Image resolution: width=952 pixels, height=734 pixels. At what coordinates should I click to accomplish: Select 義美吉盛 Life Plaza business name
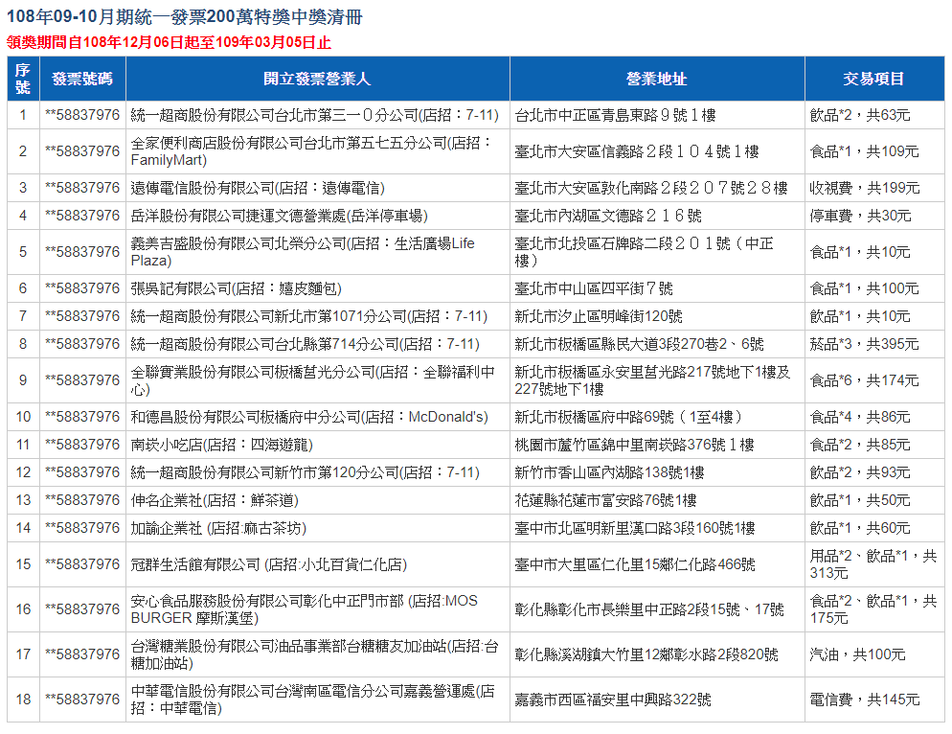coord(303,252)
